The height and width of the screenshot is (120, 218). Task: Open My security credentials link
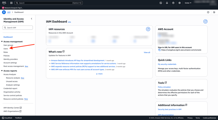(167, 64)
